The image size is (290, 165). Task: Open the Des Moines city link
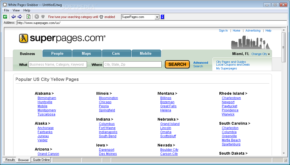pyautogui.click(x=108, y=154)
